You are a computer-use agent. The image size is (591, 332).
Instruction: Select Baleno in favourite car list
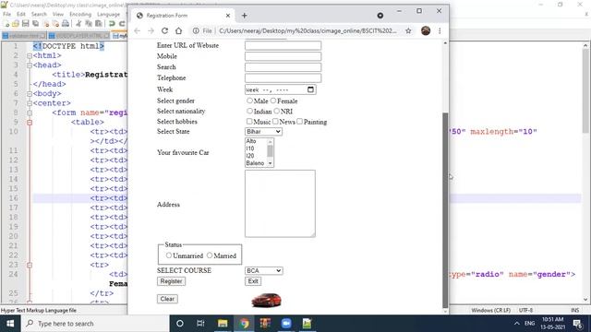[256, 163]
